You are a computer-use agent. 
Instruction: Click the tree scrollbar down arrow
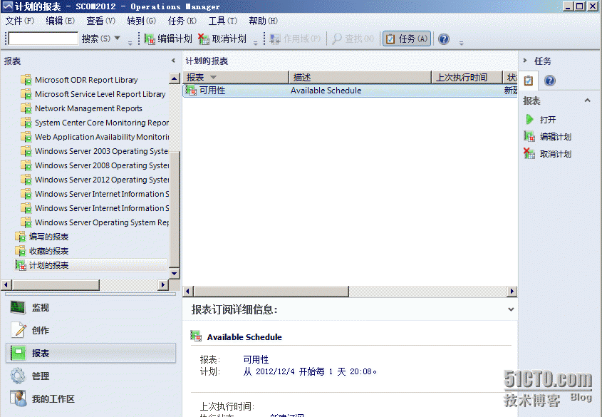pos(175,274)
